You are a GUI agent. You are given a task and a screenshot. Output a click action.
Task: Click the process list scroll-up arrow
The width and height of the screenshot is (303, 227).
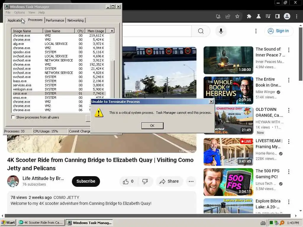112,31
